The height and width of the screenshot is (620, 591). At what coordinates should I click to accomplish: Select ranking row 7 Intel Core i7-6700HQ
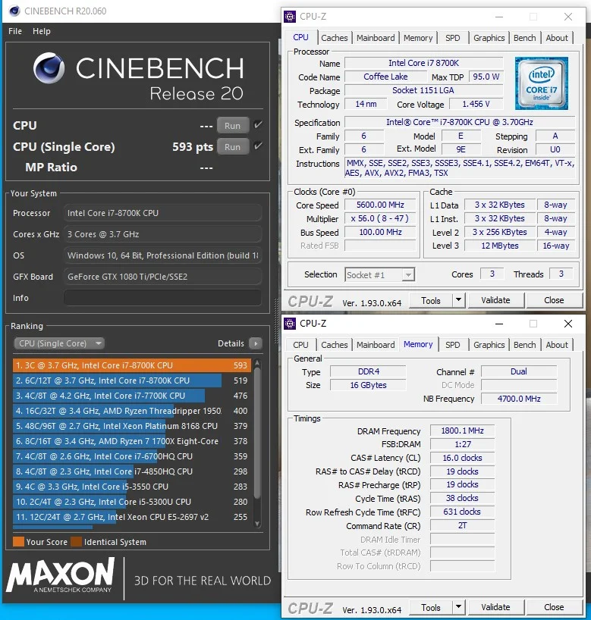[132, 456]
